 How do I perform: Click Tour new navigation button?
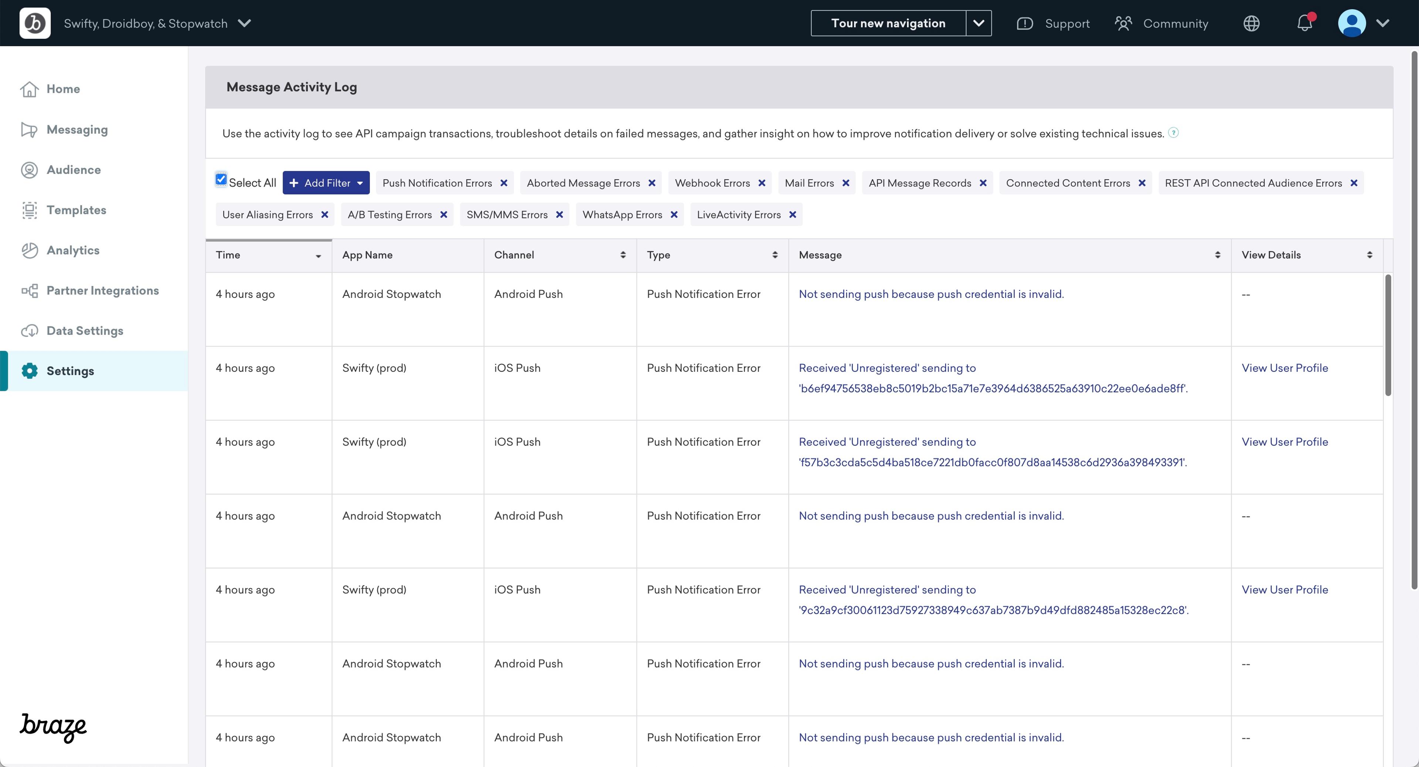click(x=888, y=23)
